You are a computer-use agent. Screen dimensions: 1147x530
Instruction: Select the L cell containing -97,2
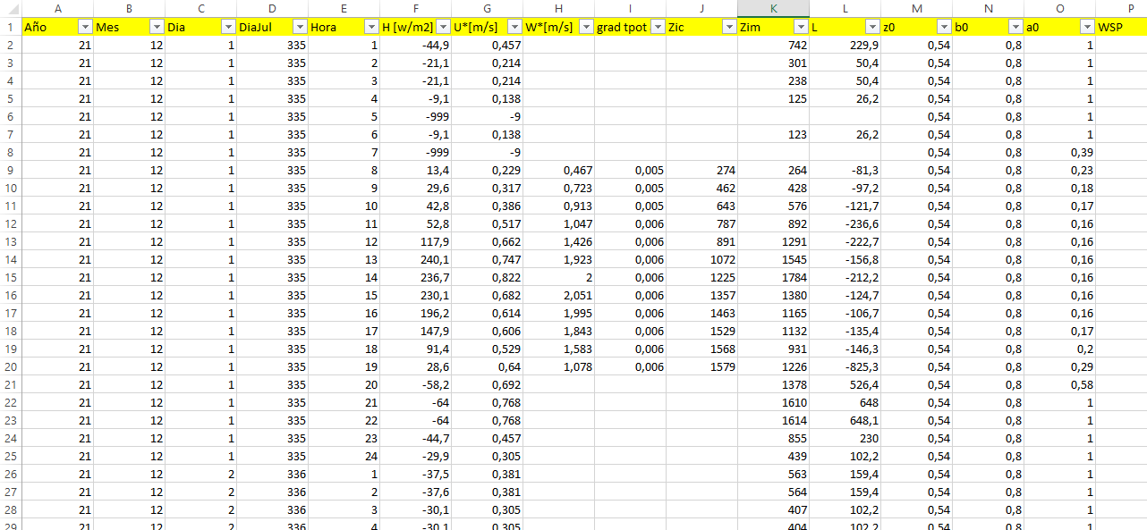point(845,188)
